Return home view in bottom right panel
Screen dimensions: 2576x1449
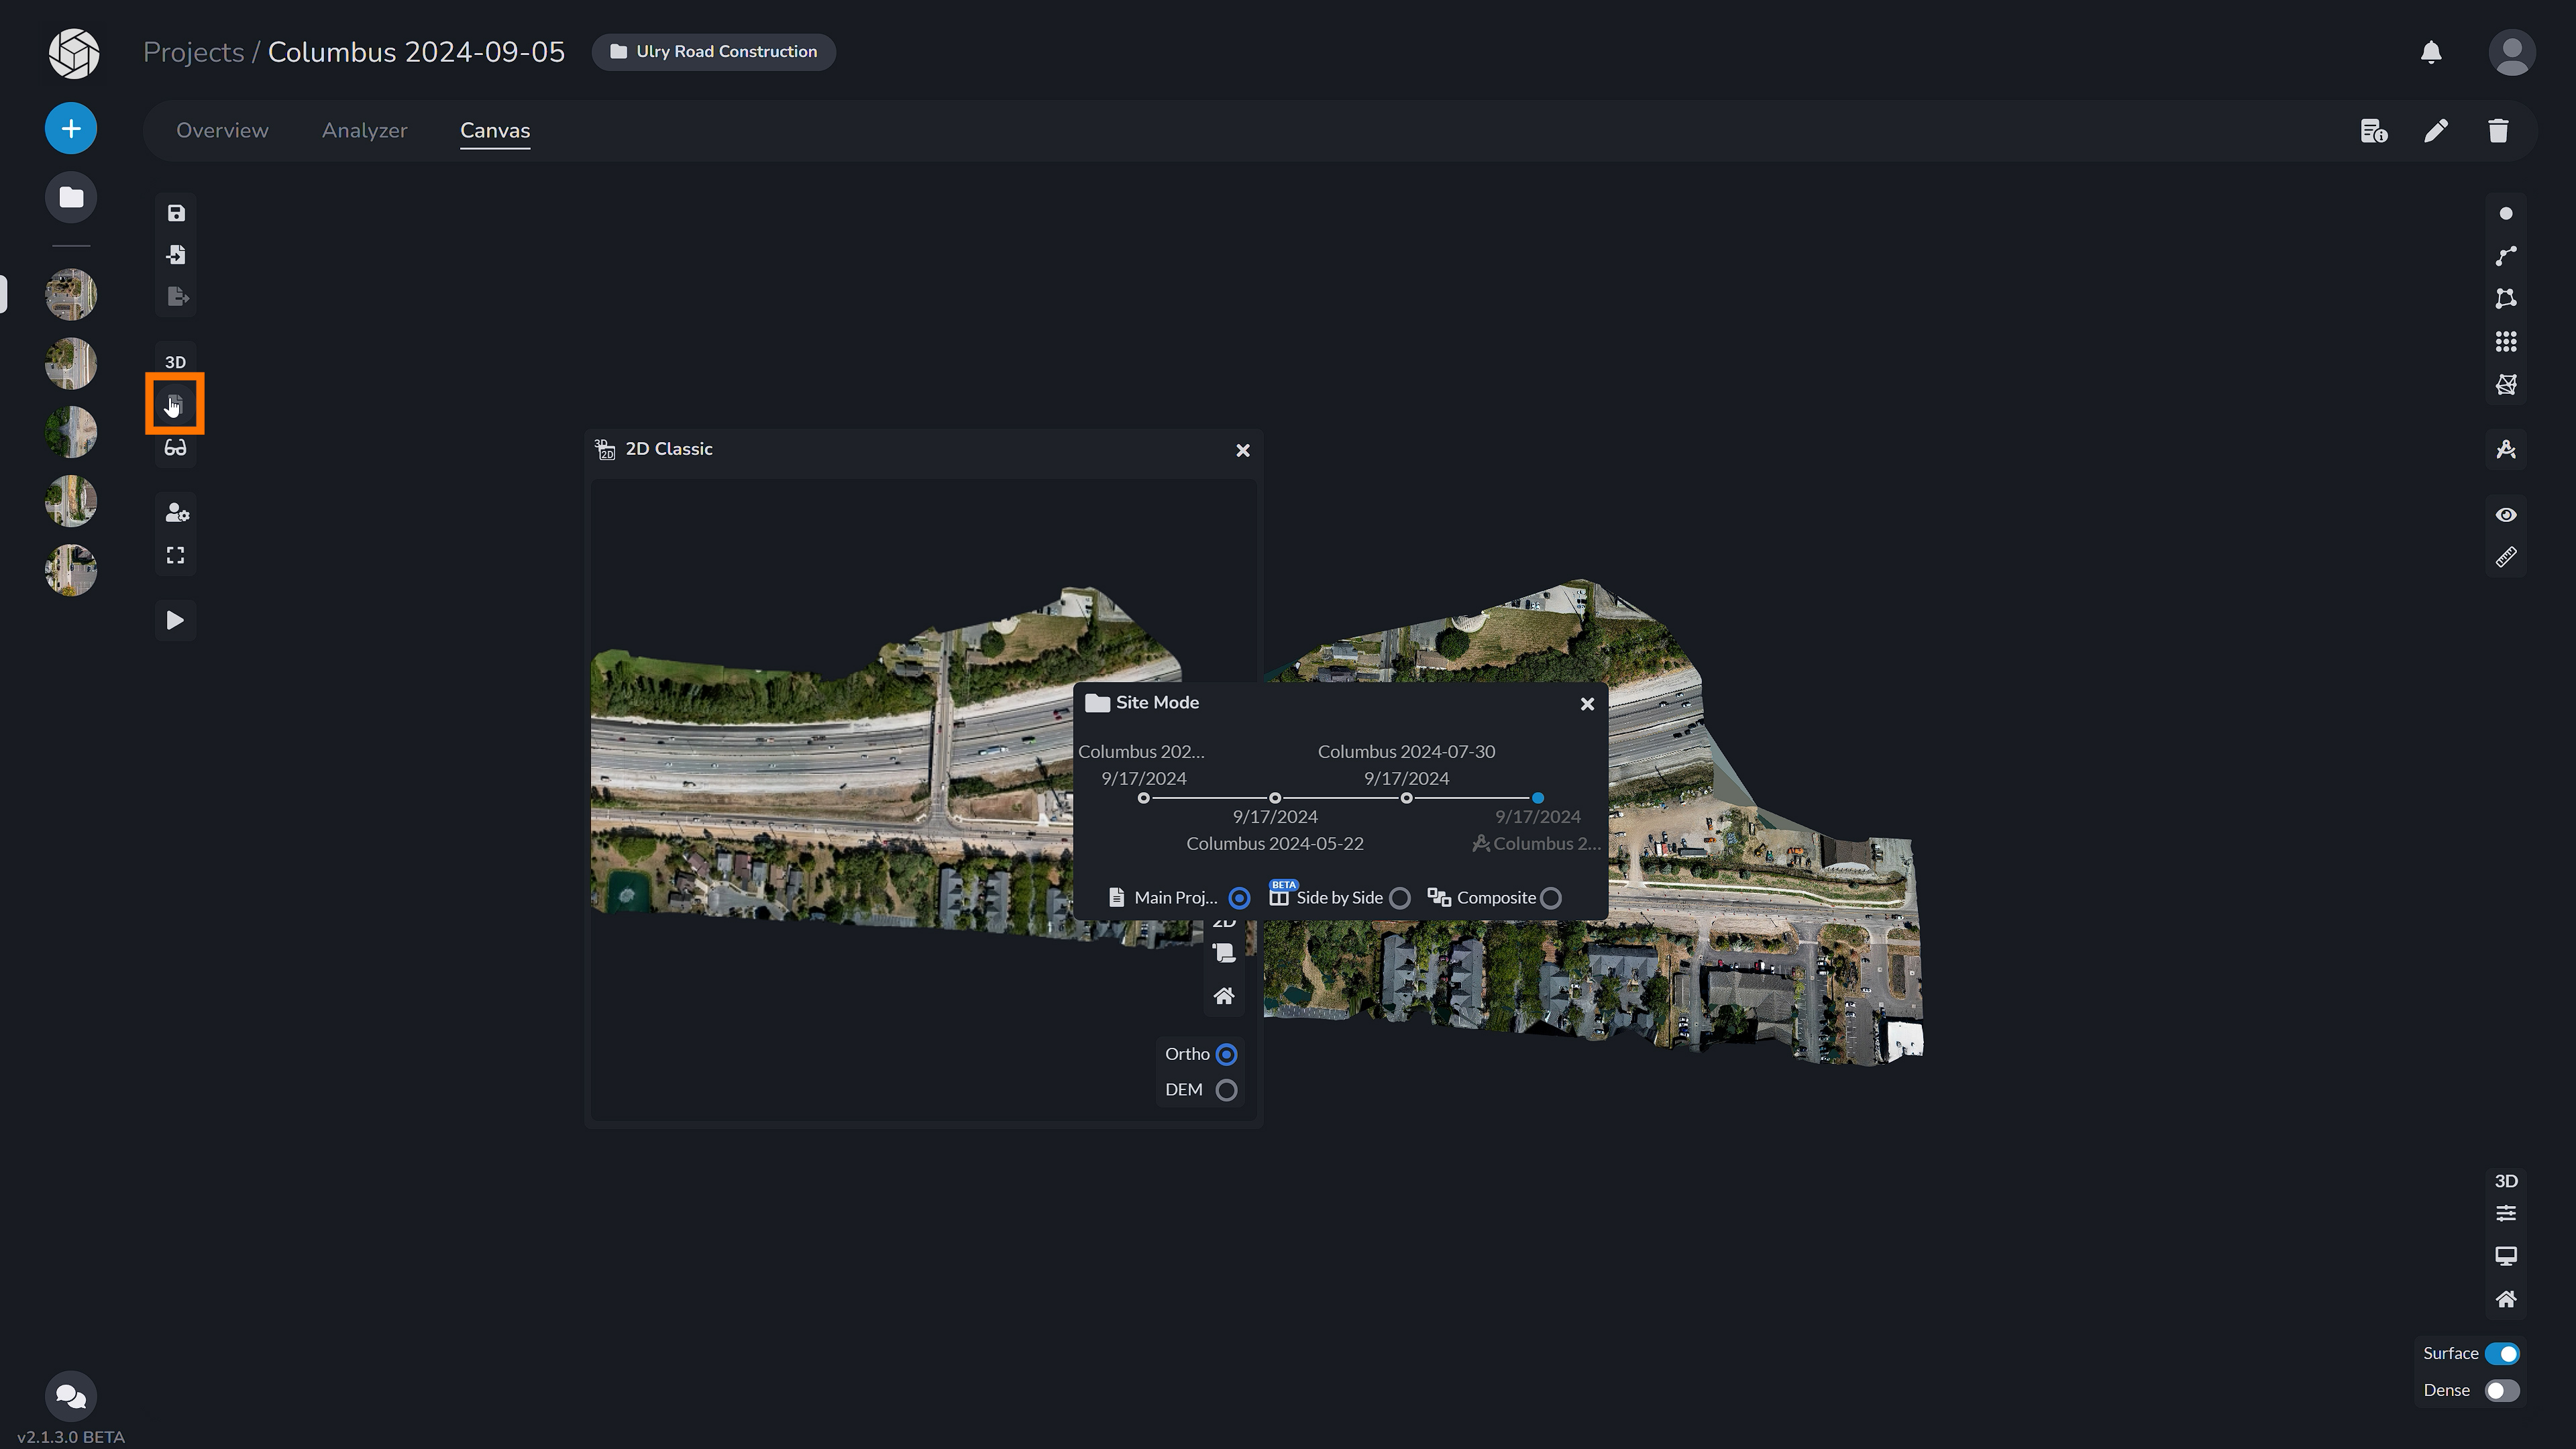[2507, 1298]
